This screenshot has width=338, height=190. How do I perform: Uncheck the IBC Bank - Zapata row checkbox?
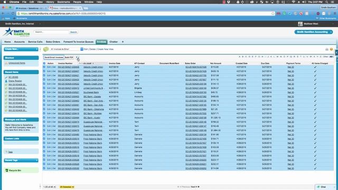(x=44, y=97)
